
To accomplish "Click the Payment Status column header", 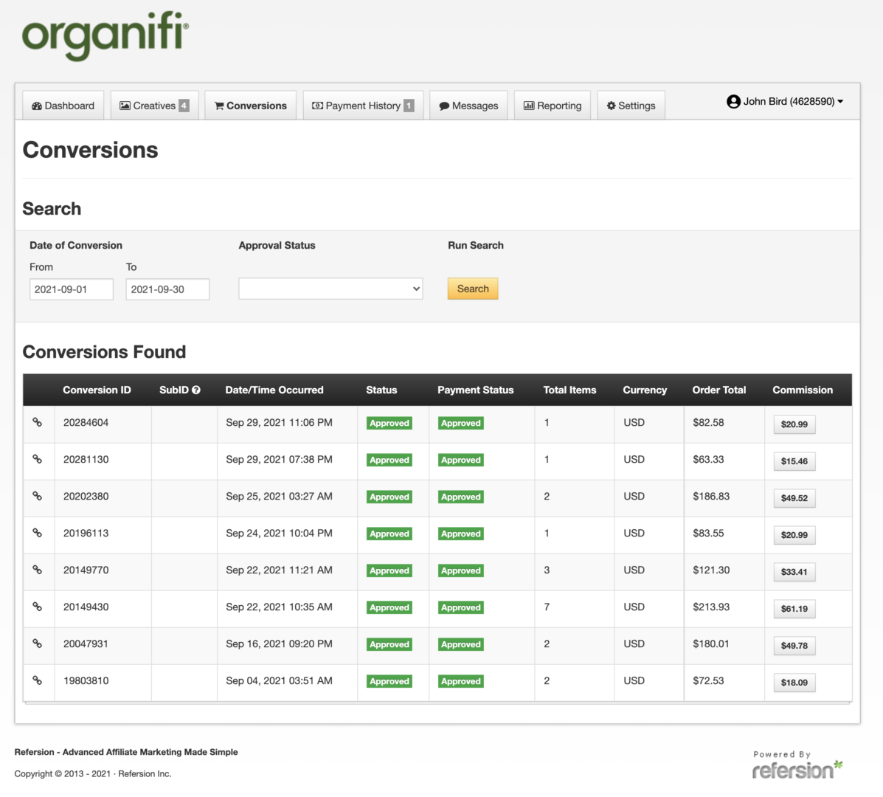I will tap(475, 390).
